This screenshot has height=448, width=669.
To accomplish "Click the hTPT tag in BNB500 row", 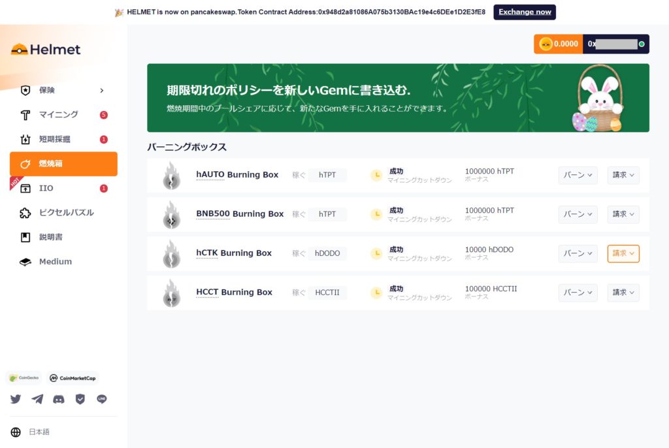I will pyautogui.click(x=327, y=214).
